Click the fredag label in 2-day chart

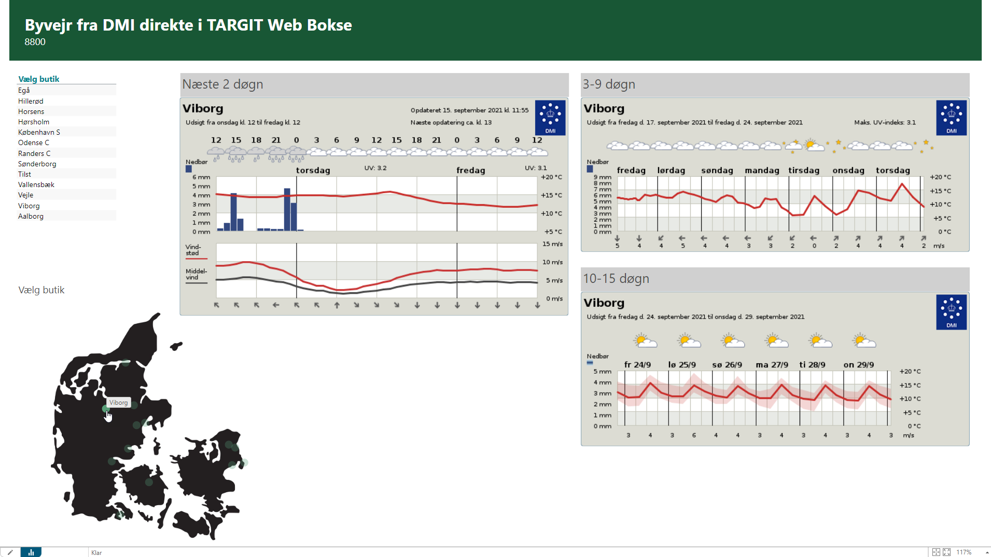pyautogui.click(x=471, y=170)
